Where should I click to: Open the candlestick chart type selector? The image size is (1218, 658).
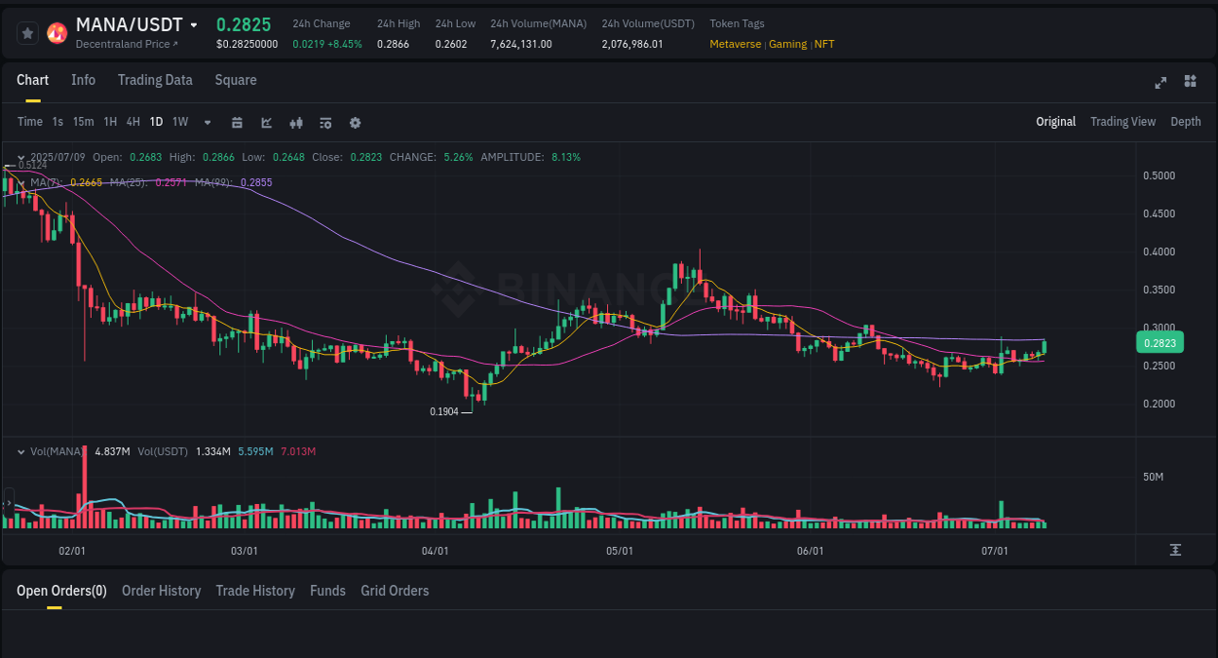[x=295, y=122]
